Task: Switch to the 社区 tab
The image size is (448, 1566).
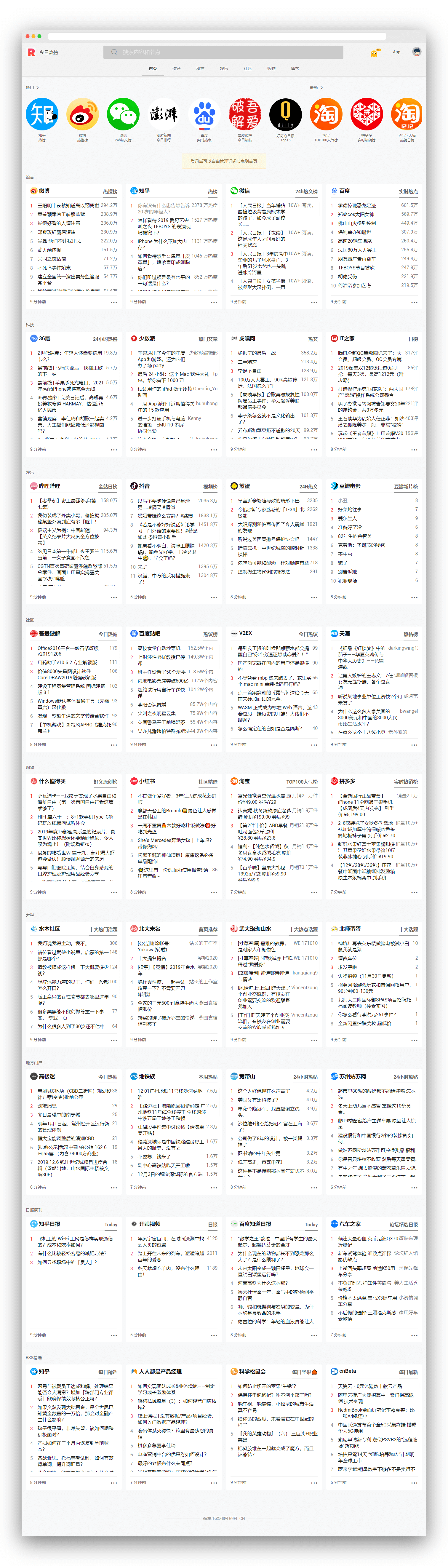Action: coord(247,69)
